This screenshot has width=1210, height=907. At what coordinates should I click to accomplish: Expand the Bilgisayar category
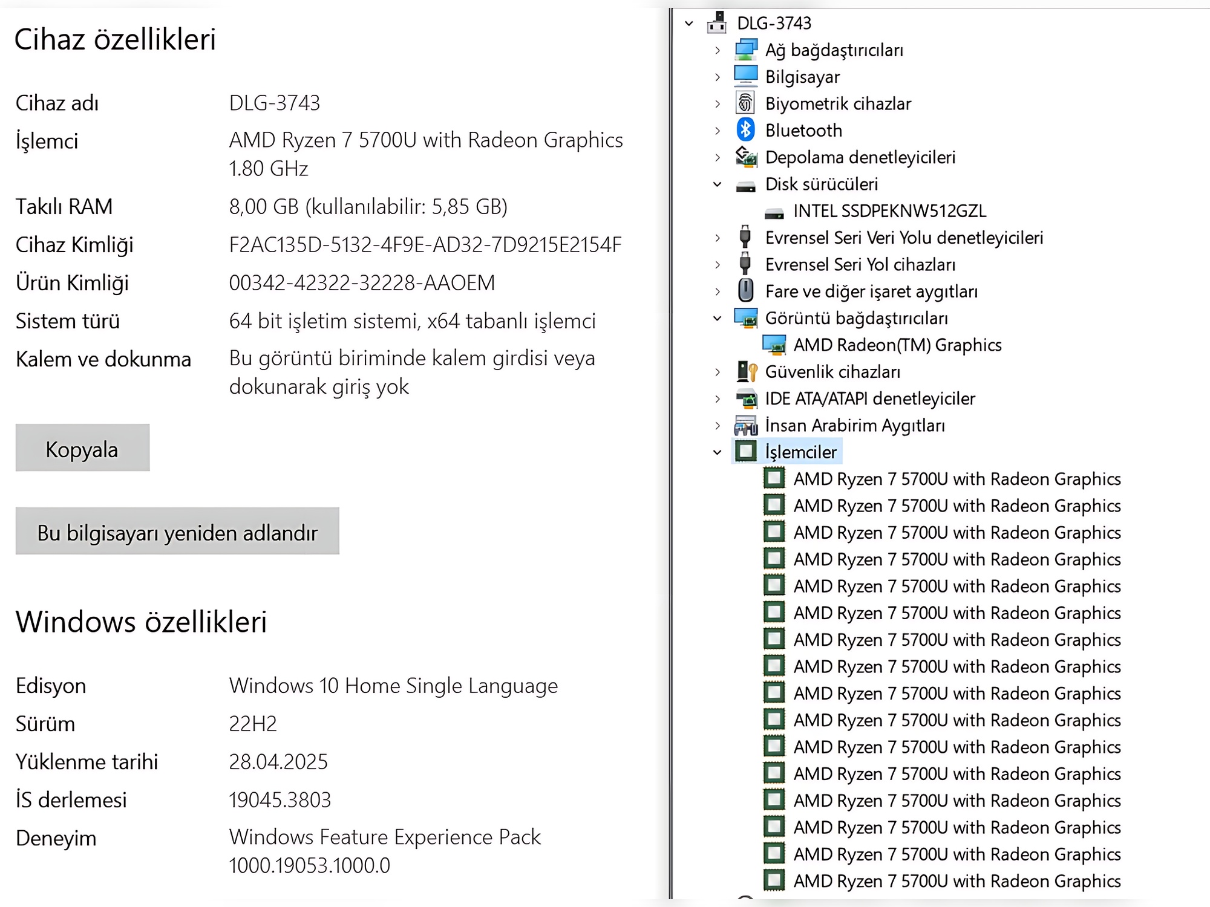coord(718,77)
